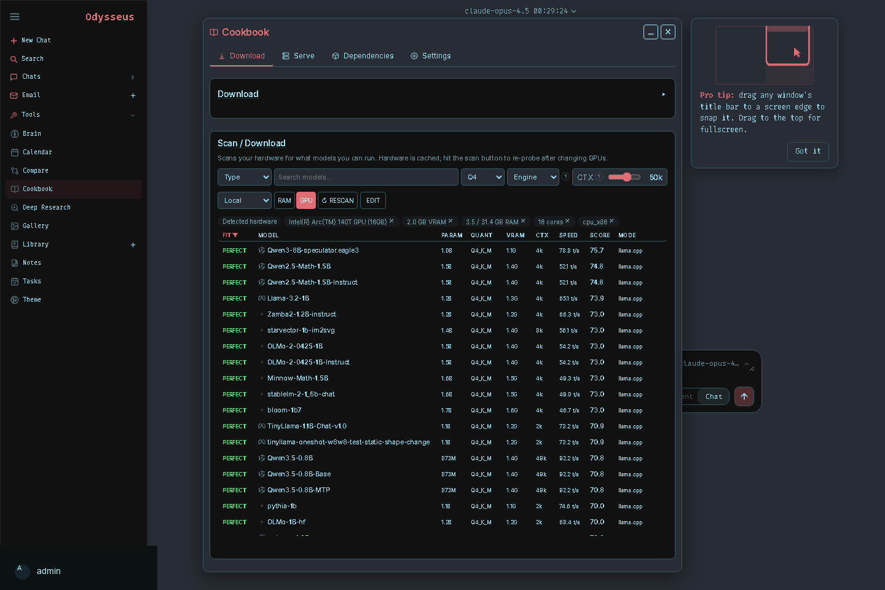This screenshot has height=590, width=885.
Task: Click the Tasks icon in the sidebar
Action: tap(15, 281)
